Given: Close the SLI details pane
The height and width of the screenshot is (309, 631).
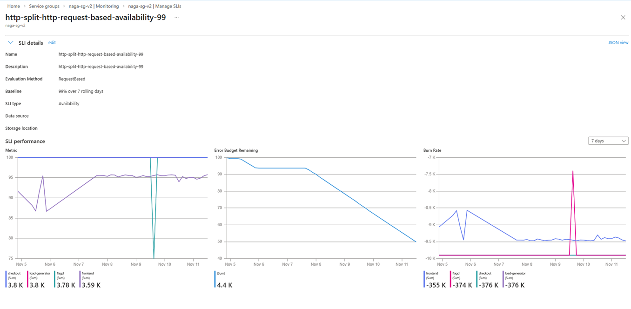Looking at the screenshot, I should 623,18.
